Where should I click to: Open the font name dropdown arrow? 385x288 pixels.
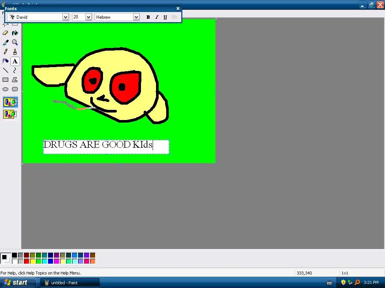65,17
